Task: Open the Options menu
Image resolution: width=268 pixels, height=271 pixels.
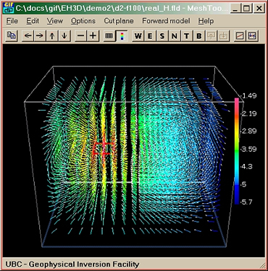Action: pyautogui.click(x=83, y=21)
